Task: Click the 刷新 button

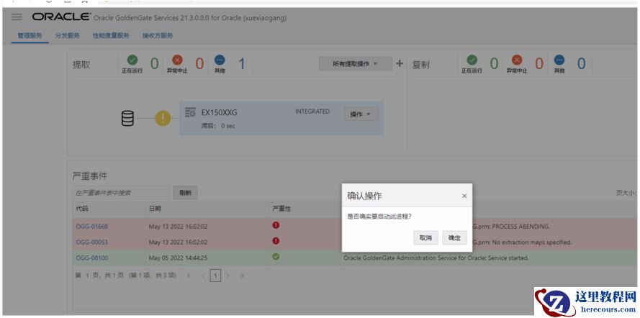Action: [x=185, y=193]
